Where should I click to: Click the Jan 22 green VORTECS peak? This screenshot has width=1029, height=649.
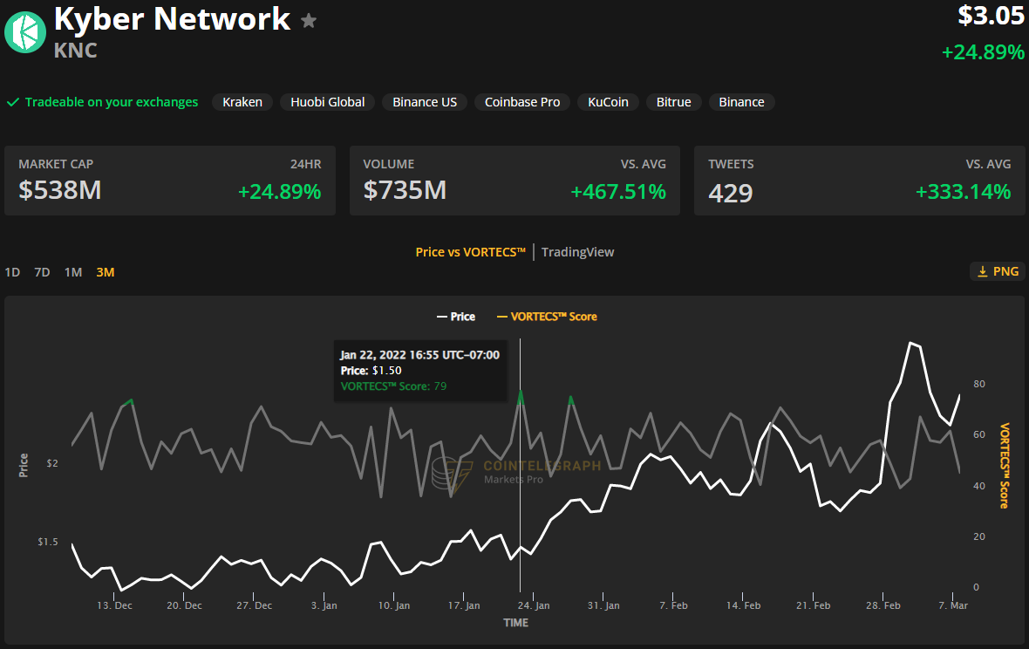tap(521, 393)
